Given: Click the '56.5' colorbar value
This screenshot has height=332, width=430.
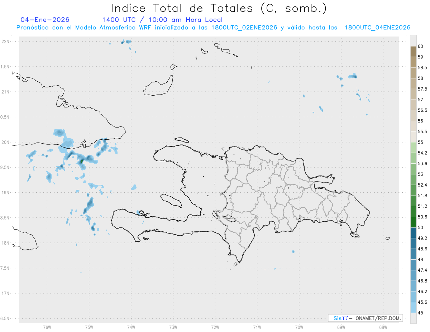Looking at the screenshot, I should tap(422, 110).
